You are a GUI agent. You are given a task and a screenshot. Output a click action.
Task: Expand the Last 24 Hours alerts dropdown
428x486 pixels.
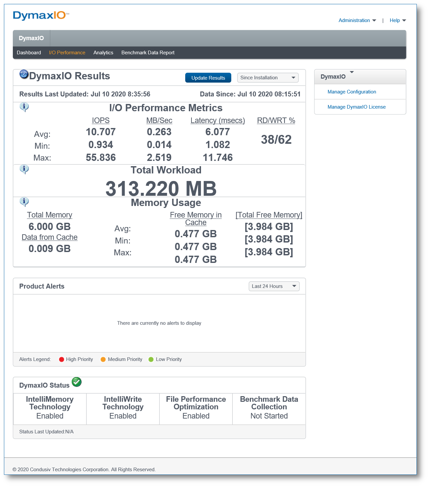pyautogui.click(x=274, y=286)
